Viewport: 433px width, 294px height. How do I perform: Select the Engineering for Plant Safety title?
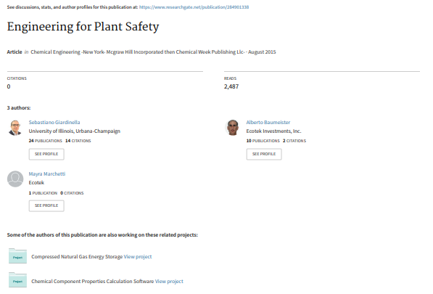[x=83, y=27]
